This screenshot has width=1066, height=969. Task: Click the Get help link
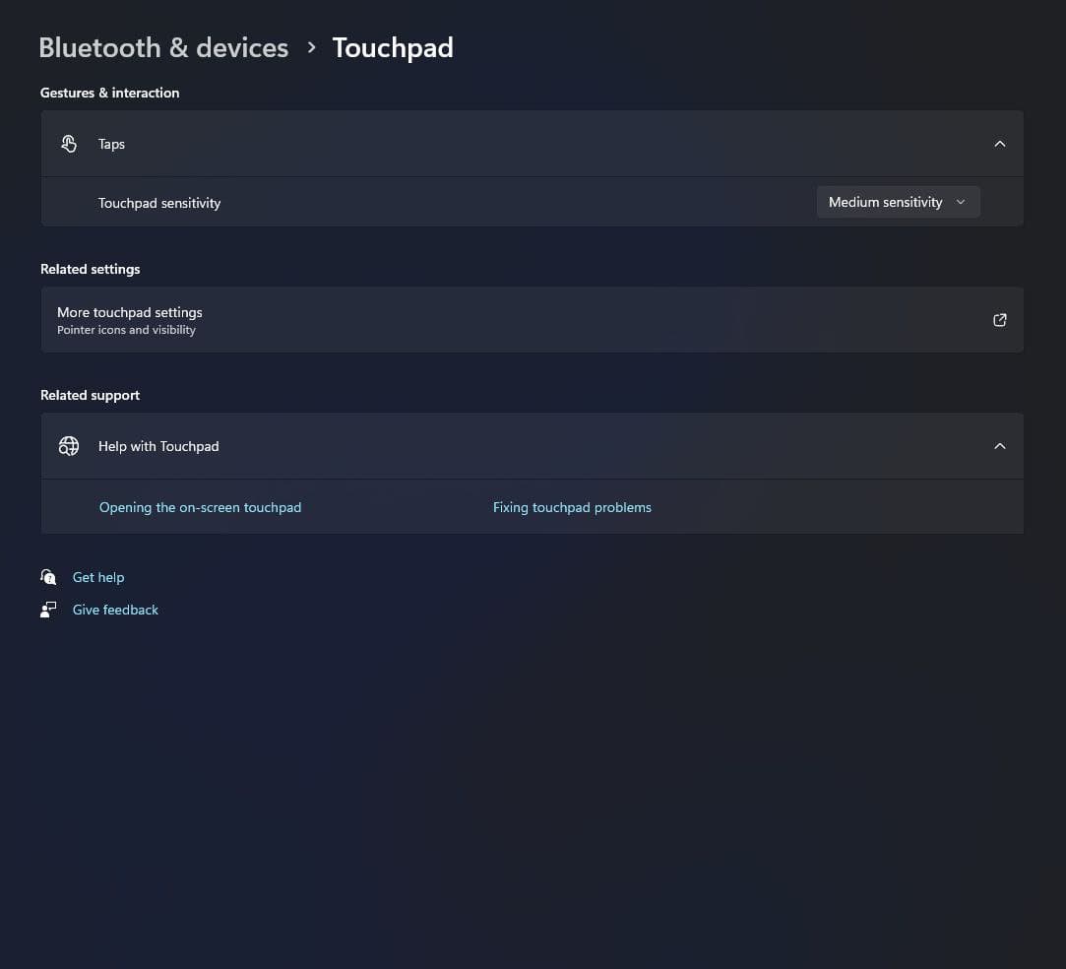tap(98, 577)
